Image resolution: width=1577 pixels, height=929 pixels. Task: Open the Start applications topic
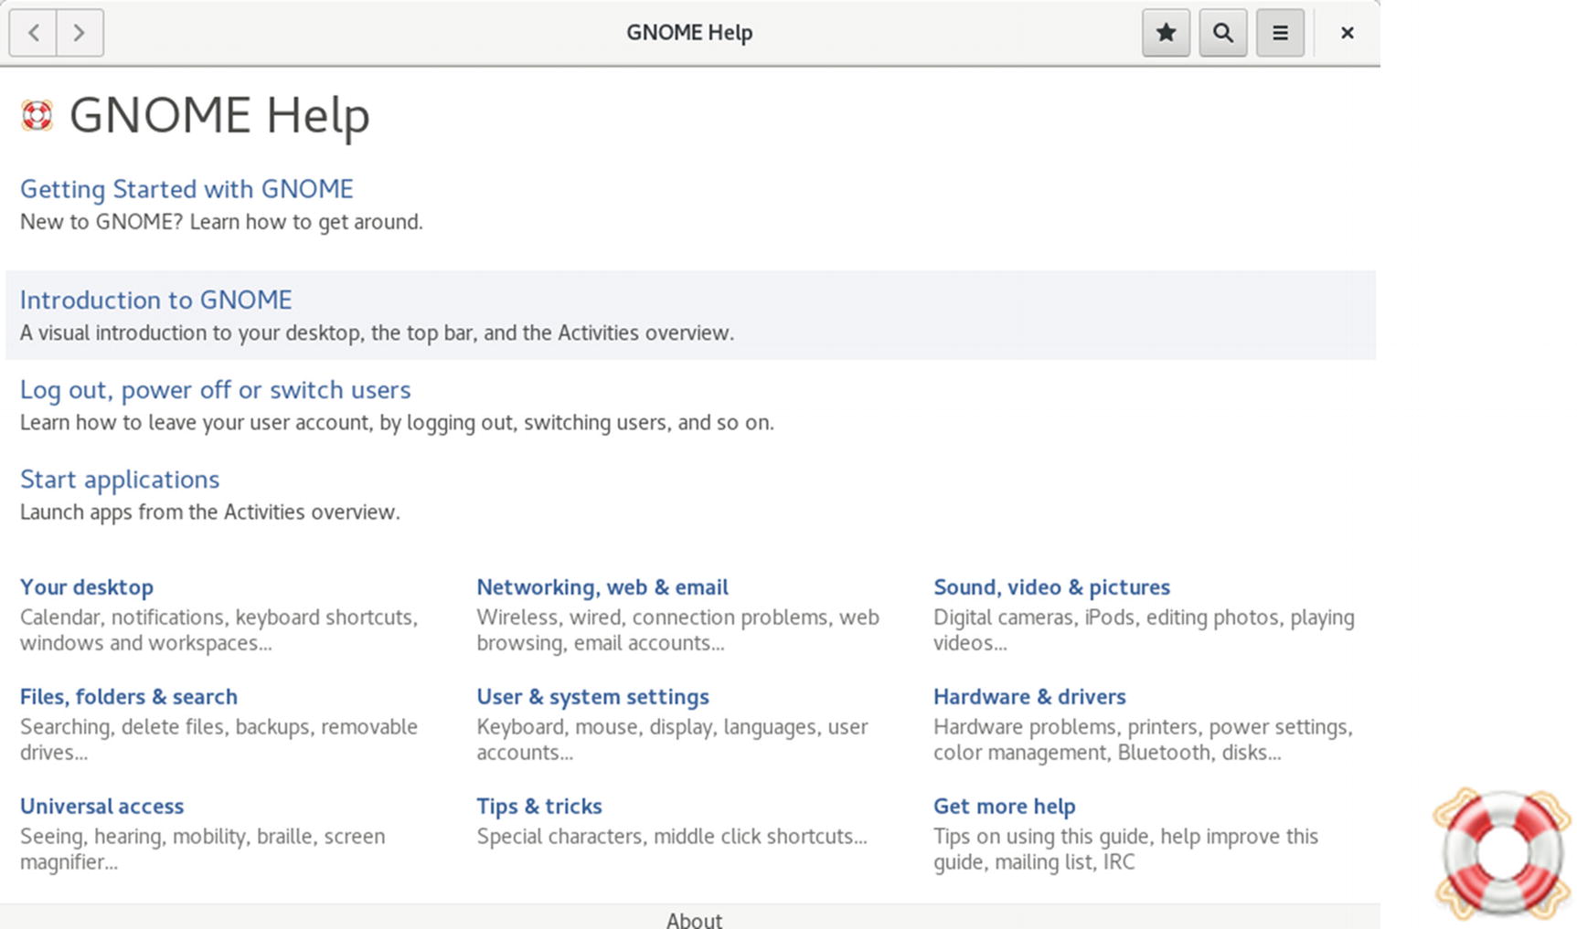(120, 480)
